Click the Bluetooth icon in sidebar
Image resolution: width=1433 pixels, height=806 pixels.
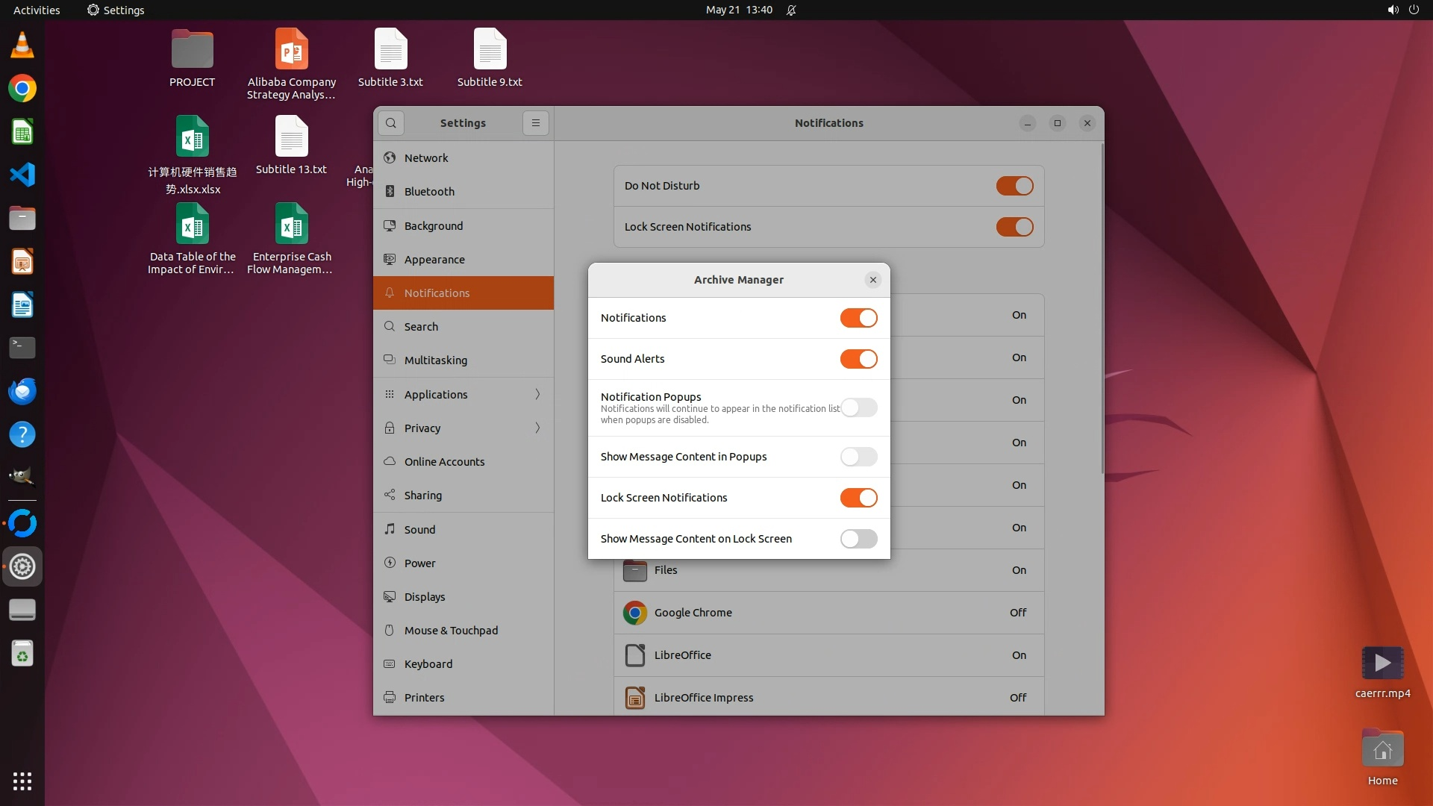pyautogui.click(x=390, y=192)
